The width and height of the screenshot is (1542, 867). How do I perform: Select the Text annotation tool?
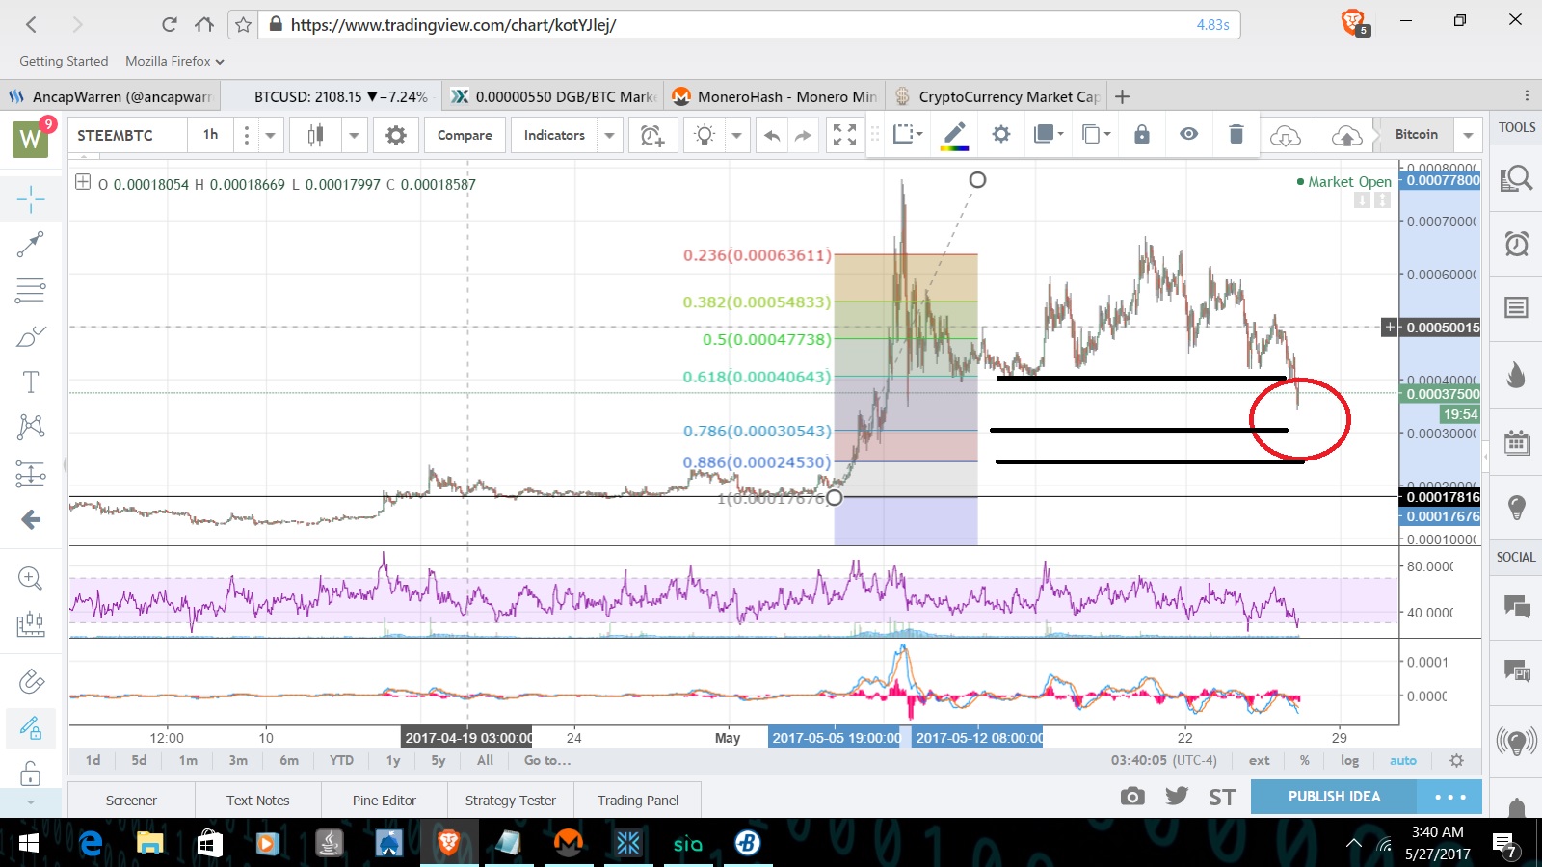point(31,381)
